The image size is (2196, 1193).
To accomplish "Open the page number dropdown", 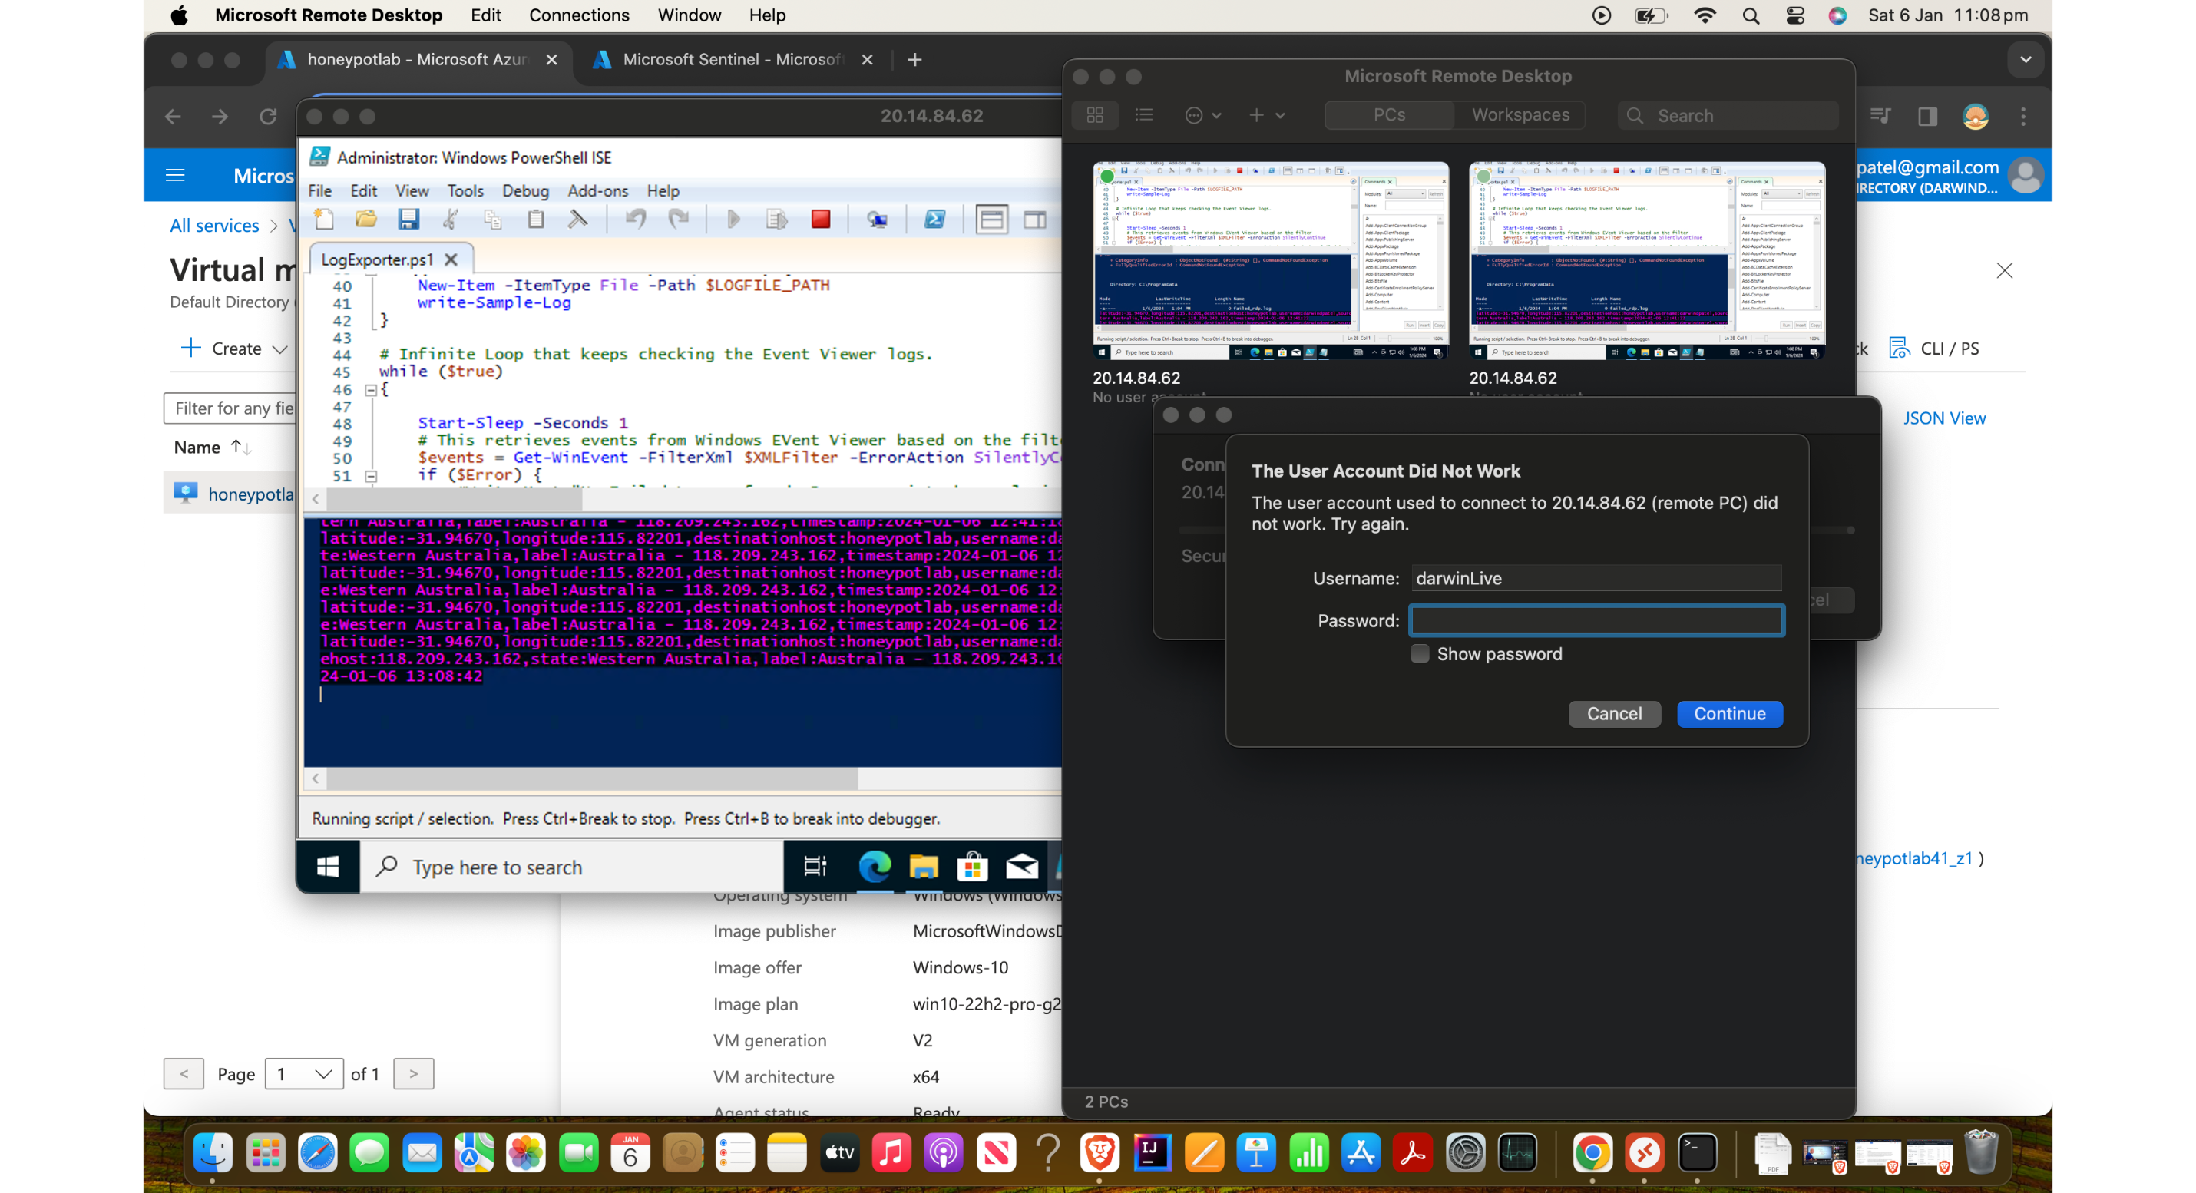I will 303,1074.
